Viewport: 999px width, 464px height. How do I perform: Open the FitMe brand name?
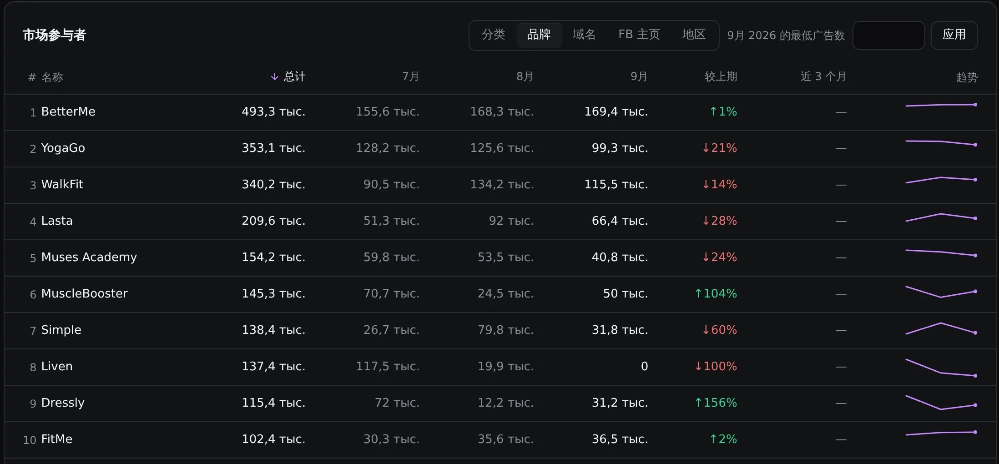(x=57, y=439)
